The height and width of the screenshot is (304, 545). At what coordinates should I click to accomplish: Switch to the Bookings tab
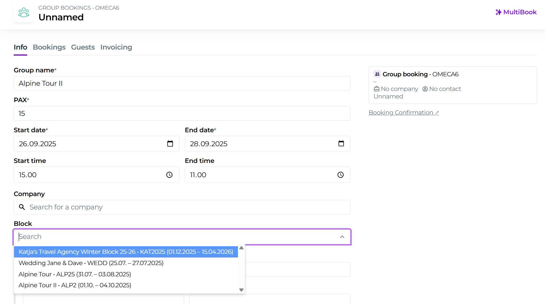point(49,47)
